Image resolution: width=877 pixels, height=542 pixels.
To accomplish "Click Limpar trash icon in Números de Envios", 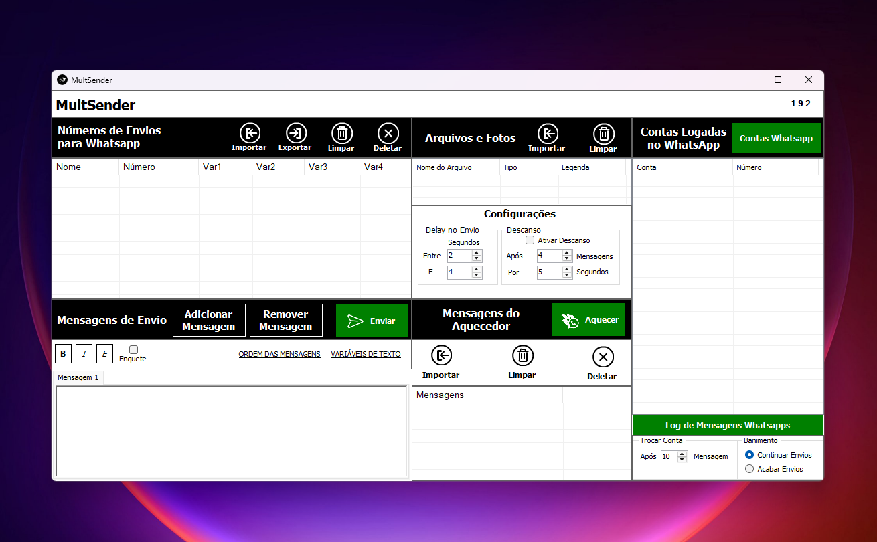I will pyautogui.click(x=341, y=132).
